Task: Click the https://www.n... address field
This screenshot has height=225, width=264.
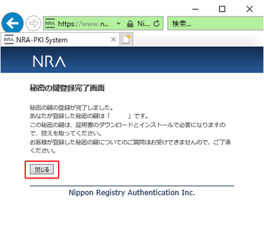Action: [83, 23]
